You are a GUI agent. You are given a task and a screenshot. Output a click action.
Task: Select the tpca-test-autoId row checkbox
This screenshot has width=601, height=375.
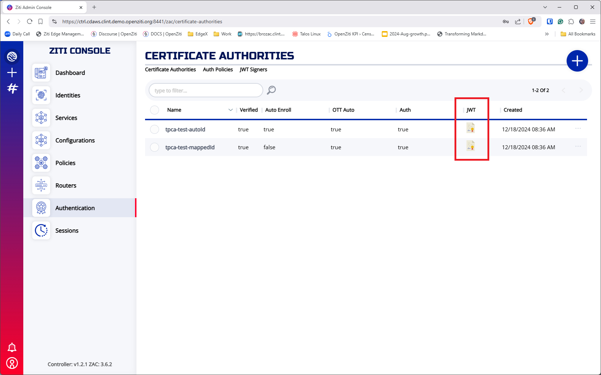tap(154, 130)
